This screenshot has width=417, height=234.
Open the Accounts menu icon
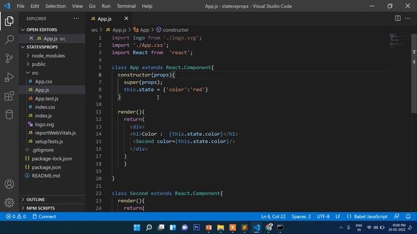pyautogui.click(x=9, y=184)
